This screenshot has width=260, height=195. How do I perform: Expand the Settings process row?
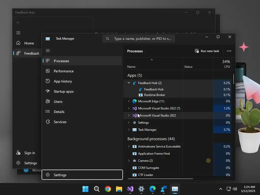(129, 123)
